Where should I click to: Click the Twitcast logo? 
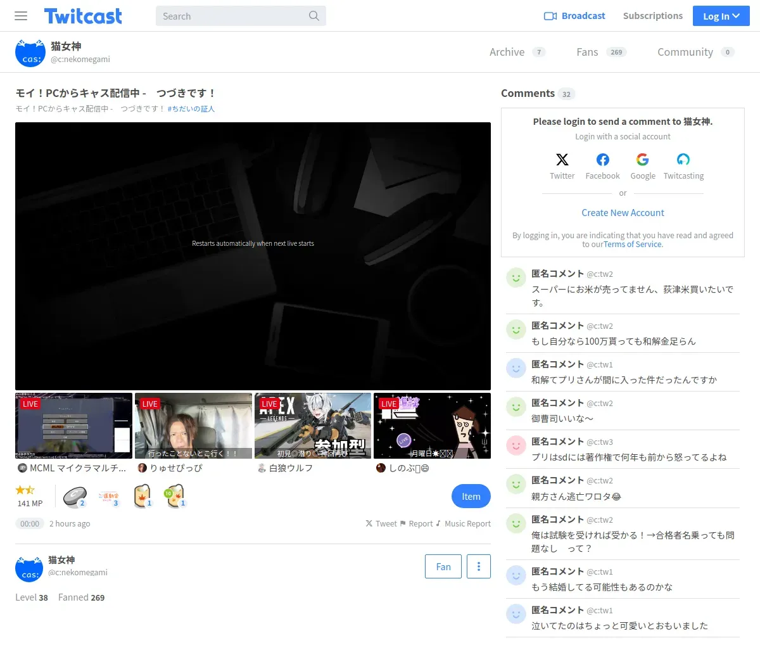tap(83, 16)
